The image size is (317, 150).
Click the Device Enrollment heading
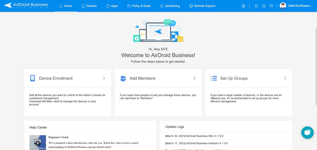(x=56, y=78)
